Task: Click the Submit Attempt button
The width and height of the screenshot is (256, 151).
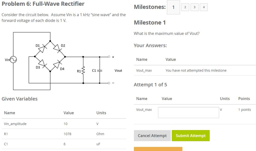Action: [x=190, y=136]
